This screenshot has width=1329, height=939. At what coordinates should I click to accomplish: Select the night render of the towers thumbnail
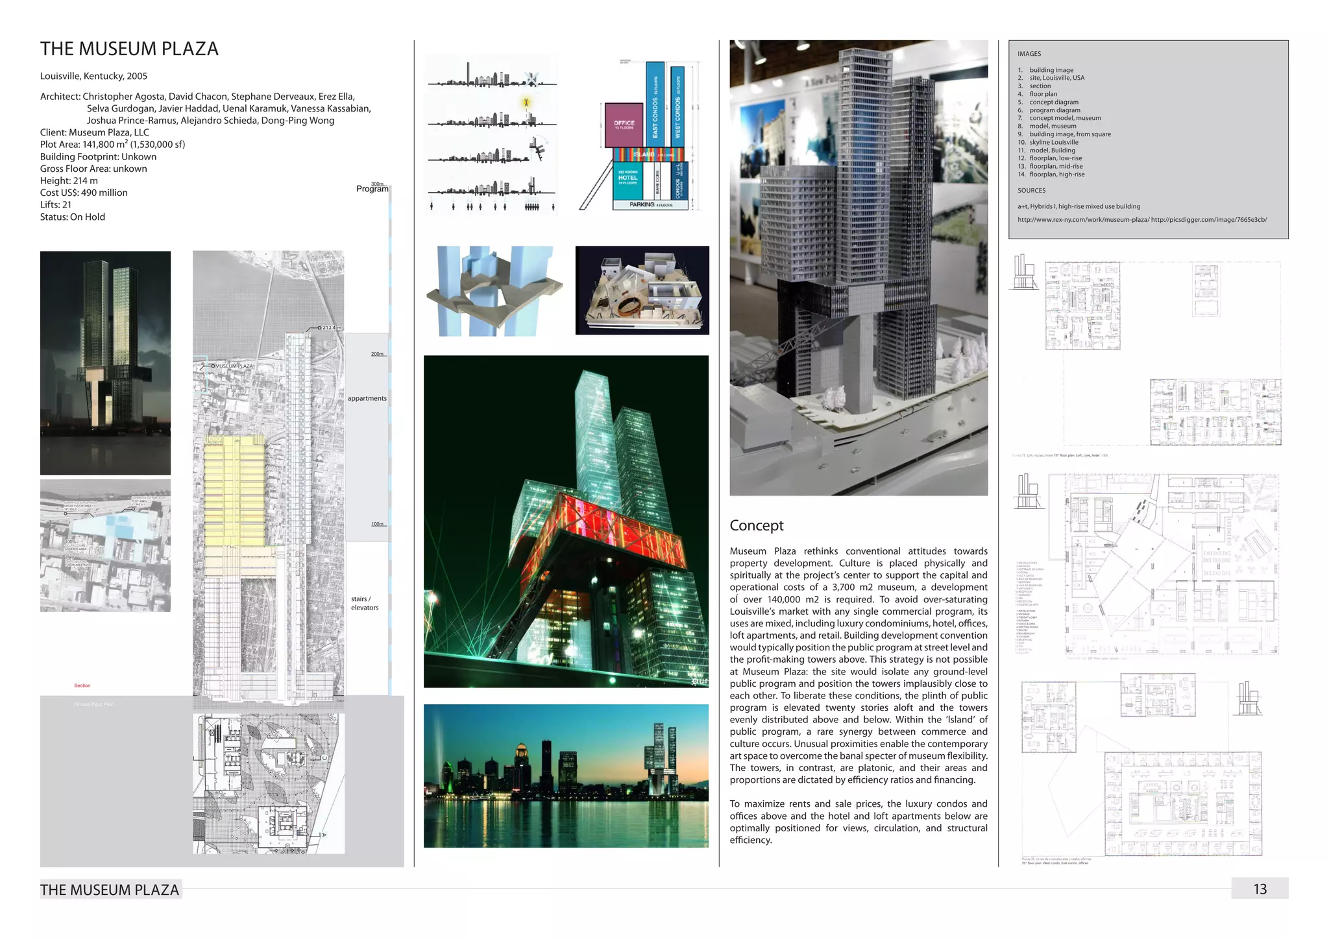[x=105, y=363]
